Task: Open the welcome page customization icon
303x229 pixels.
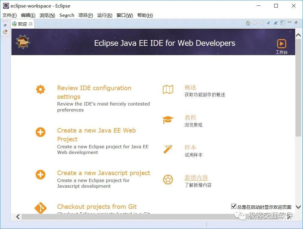Action: point(283,23)
